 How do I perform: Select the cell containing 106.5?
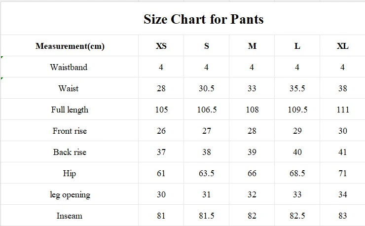pyautogui.click(x=207, y=110)
